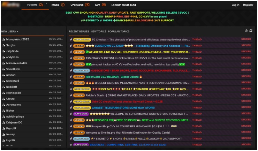Open the WE ARE SELLING CVV ALL COUNTRIES thread
This screenshot has width=258, height=151.
(138, 52)
